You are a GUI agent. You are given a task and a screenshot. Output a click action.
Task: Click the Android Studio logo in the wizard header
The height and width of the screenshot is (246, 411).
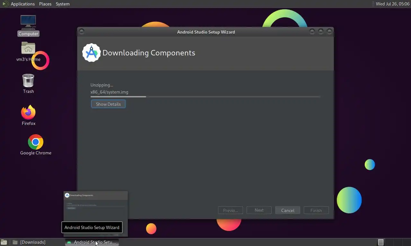pos(91,53)
